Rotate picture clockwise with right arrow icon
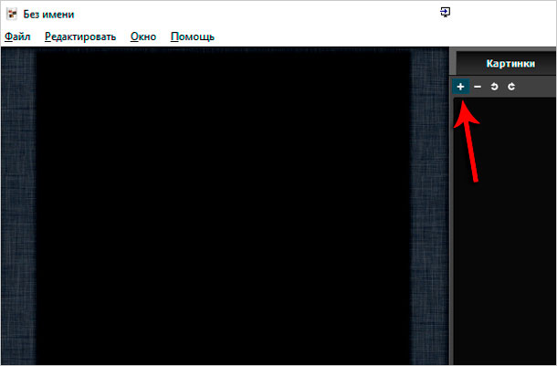This screenshot has height=366, width=557. (x=511, y=87)
